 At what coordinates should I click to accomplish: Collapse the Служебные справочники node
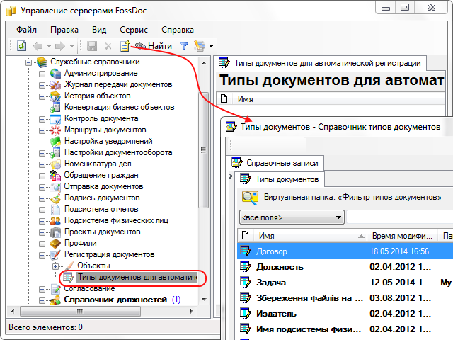click(28, 62)
